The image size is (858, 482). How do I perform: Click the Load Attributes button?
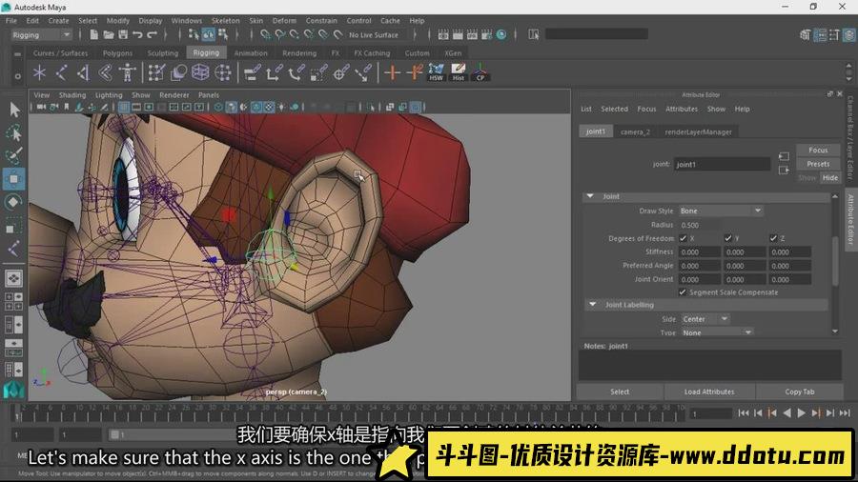pos(709,392)
